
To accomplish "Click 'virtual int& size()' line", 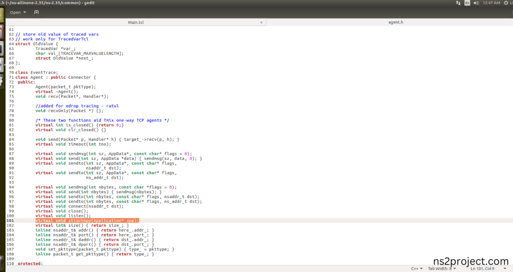I will tap(82, 225).
